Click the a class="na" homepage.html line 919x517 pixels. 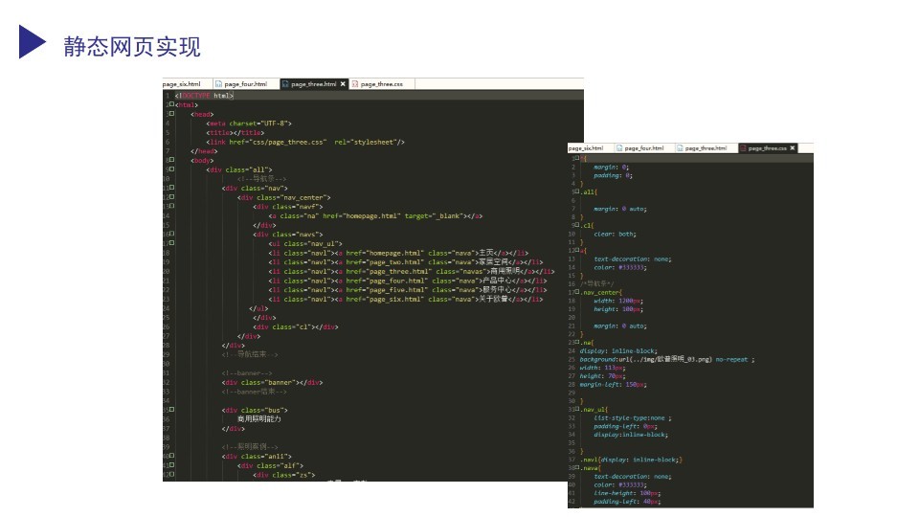tap(375, 215)
